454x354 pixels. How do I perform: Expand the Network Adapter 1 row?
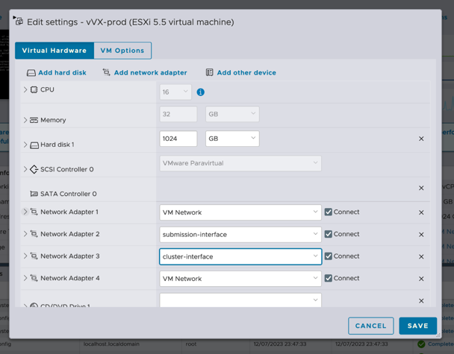25,212
